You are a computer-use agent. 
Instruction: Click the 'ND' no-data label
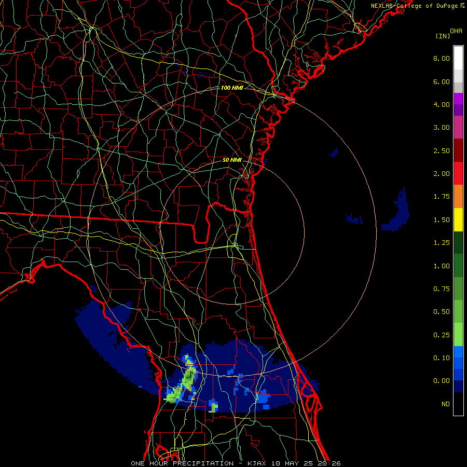click(x=446, y=404)
